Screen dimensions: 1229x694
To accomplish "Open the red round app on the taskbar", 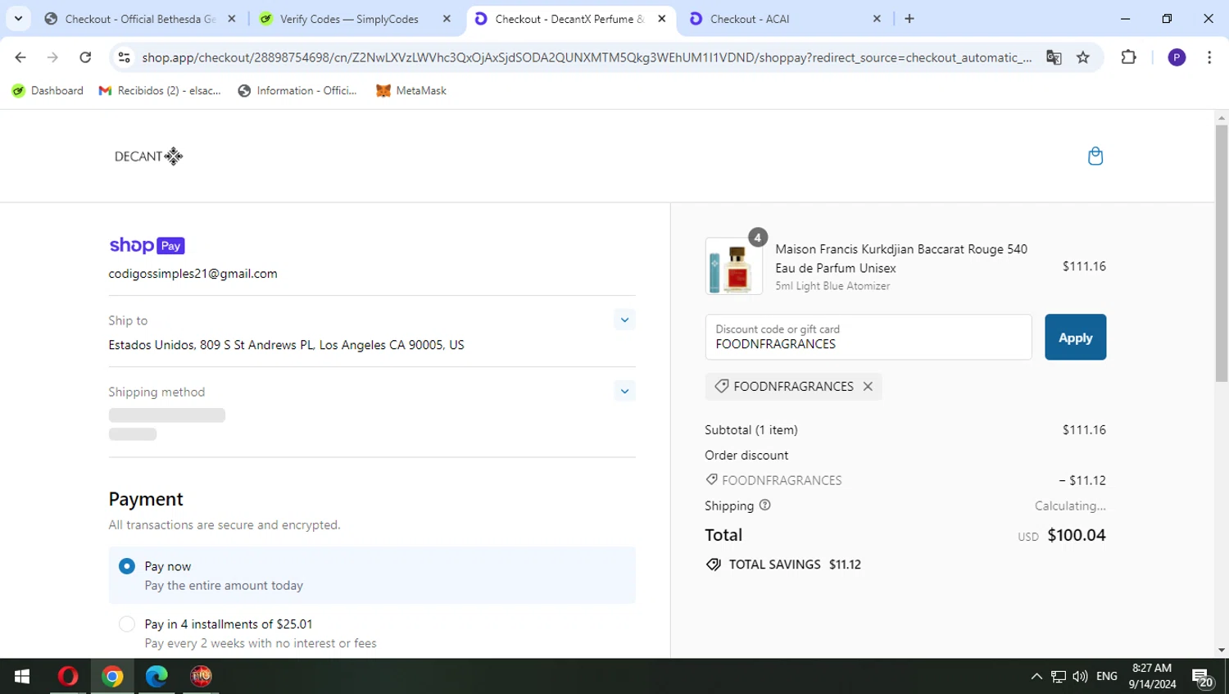I will [201, 676].
